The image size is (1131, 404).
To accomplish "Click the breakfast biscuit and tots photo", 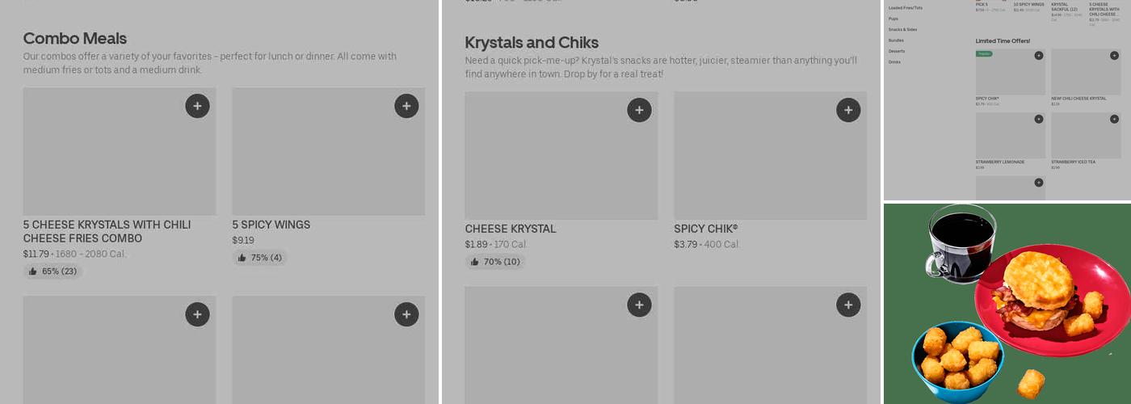I will [1007, 303].
